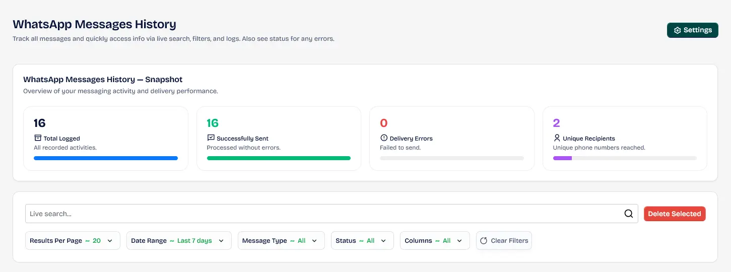Click the Successfully Sent message-check icon

(211, 138)
